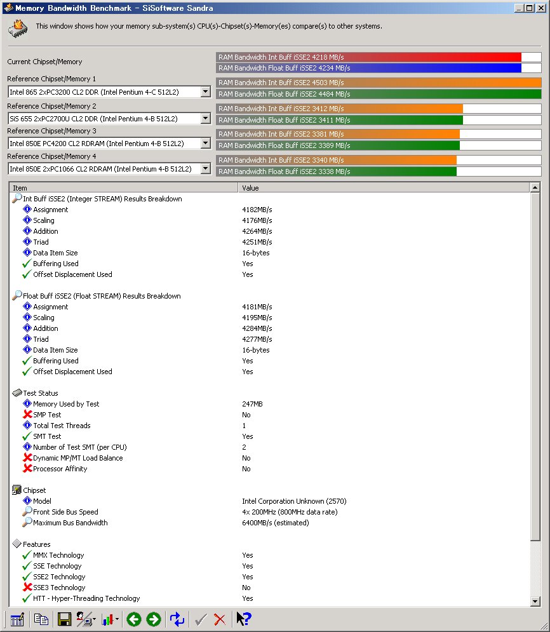Click the context help cursor icon
The image size is (550, 632).
pyautogui.click(x=244, y=619)
